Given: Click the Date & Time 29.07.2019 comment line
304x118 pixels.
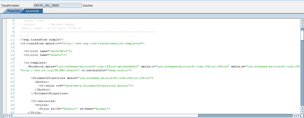Looking at the screenshot, I should click(51, 28).
